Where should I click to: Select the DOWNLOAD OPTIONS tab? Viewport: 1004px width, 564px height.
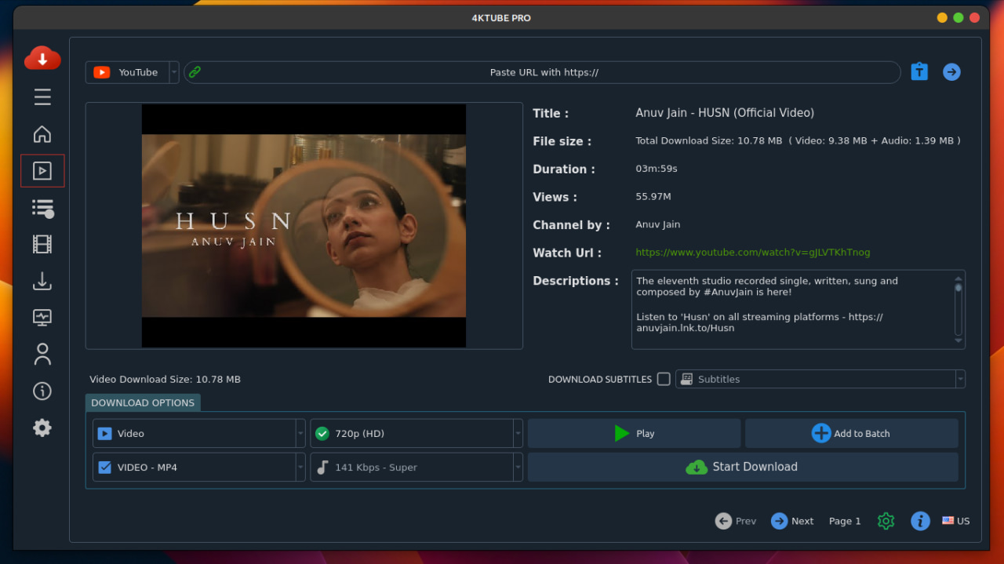click(143, 402)
